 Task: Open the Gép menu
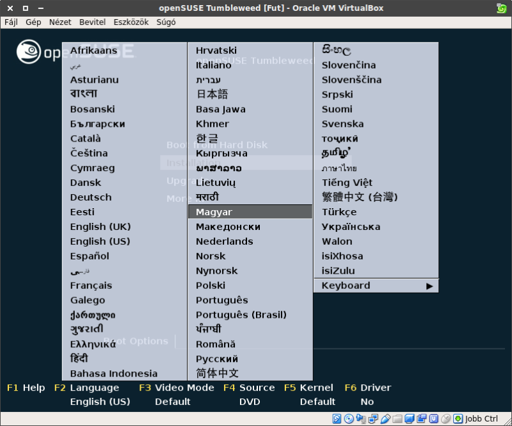point(33,22)
